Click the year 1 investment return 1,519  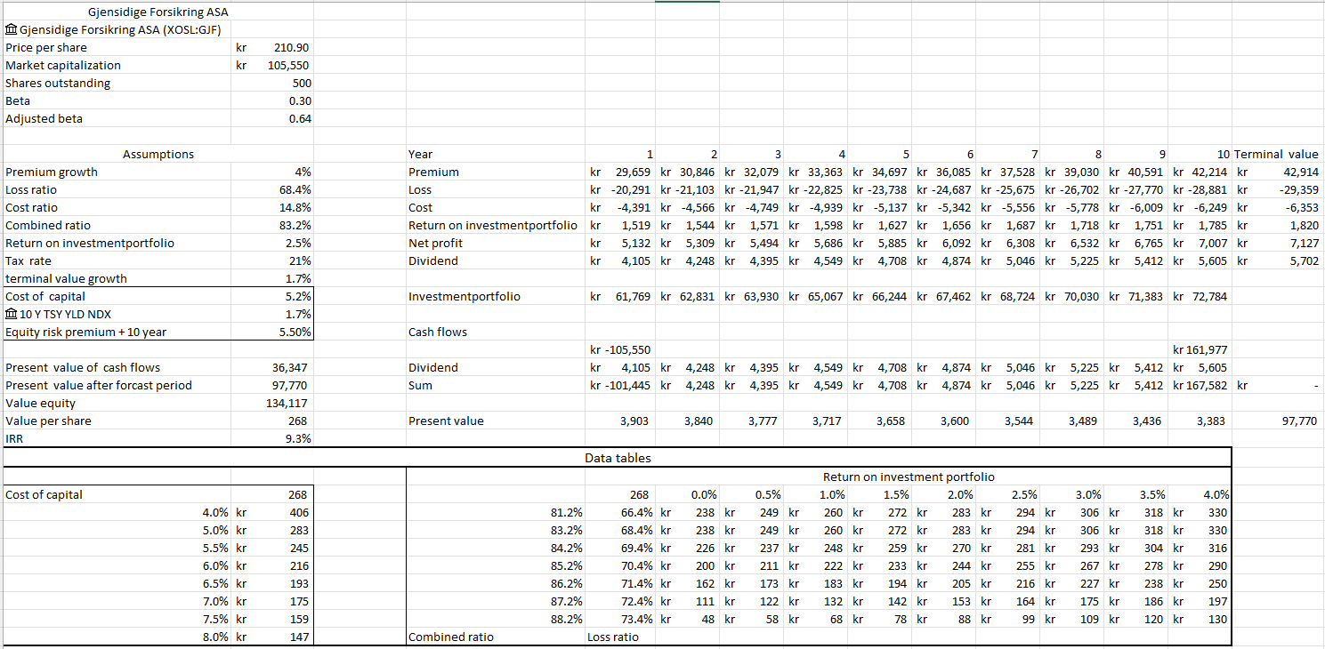tap(621, 225)
